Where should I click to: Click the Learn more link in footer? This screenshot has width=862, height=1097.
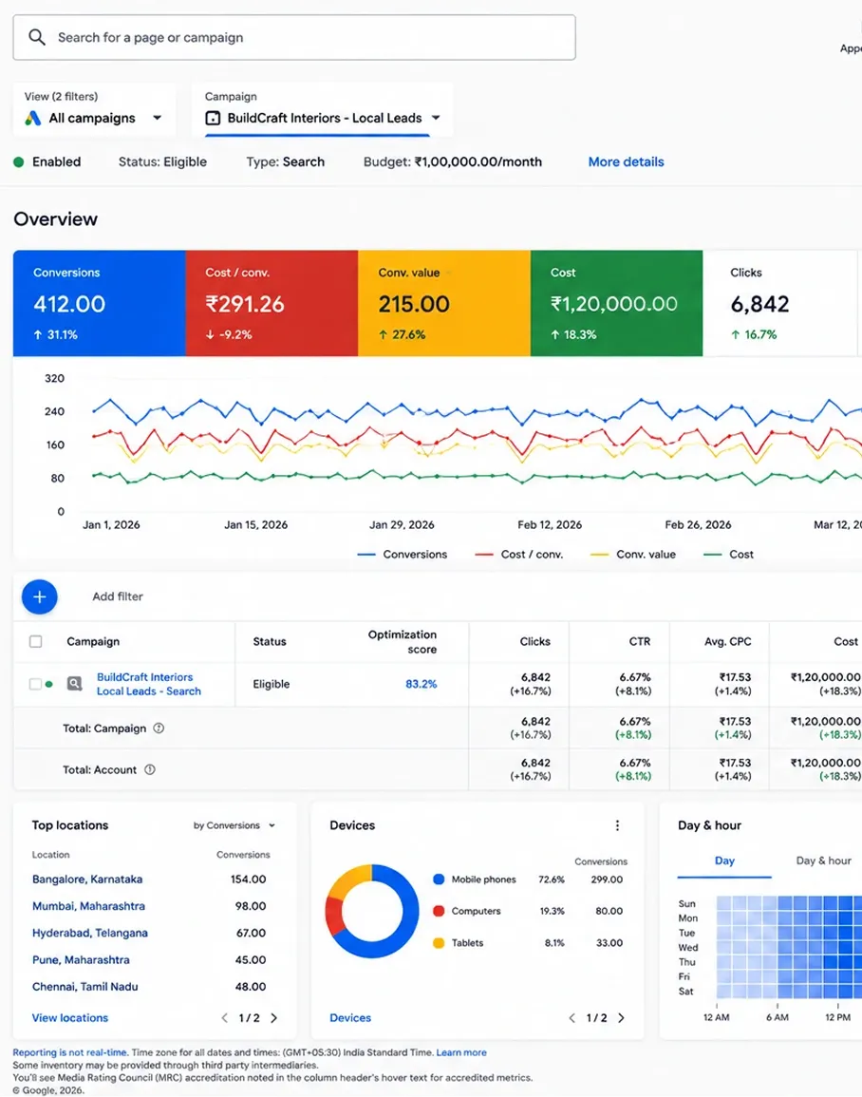(461, 1052)
